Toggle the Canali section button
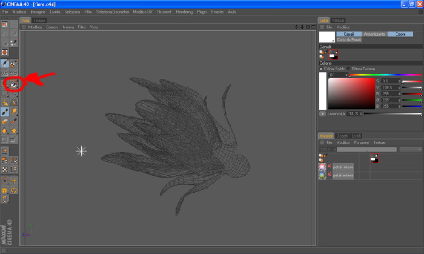This screenshot has width=424, height=254. [349, 34]
